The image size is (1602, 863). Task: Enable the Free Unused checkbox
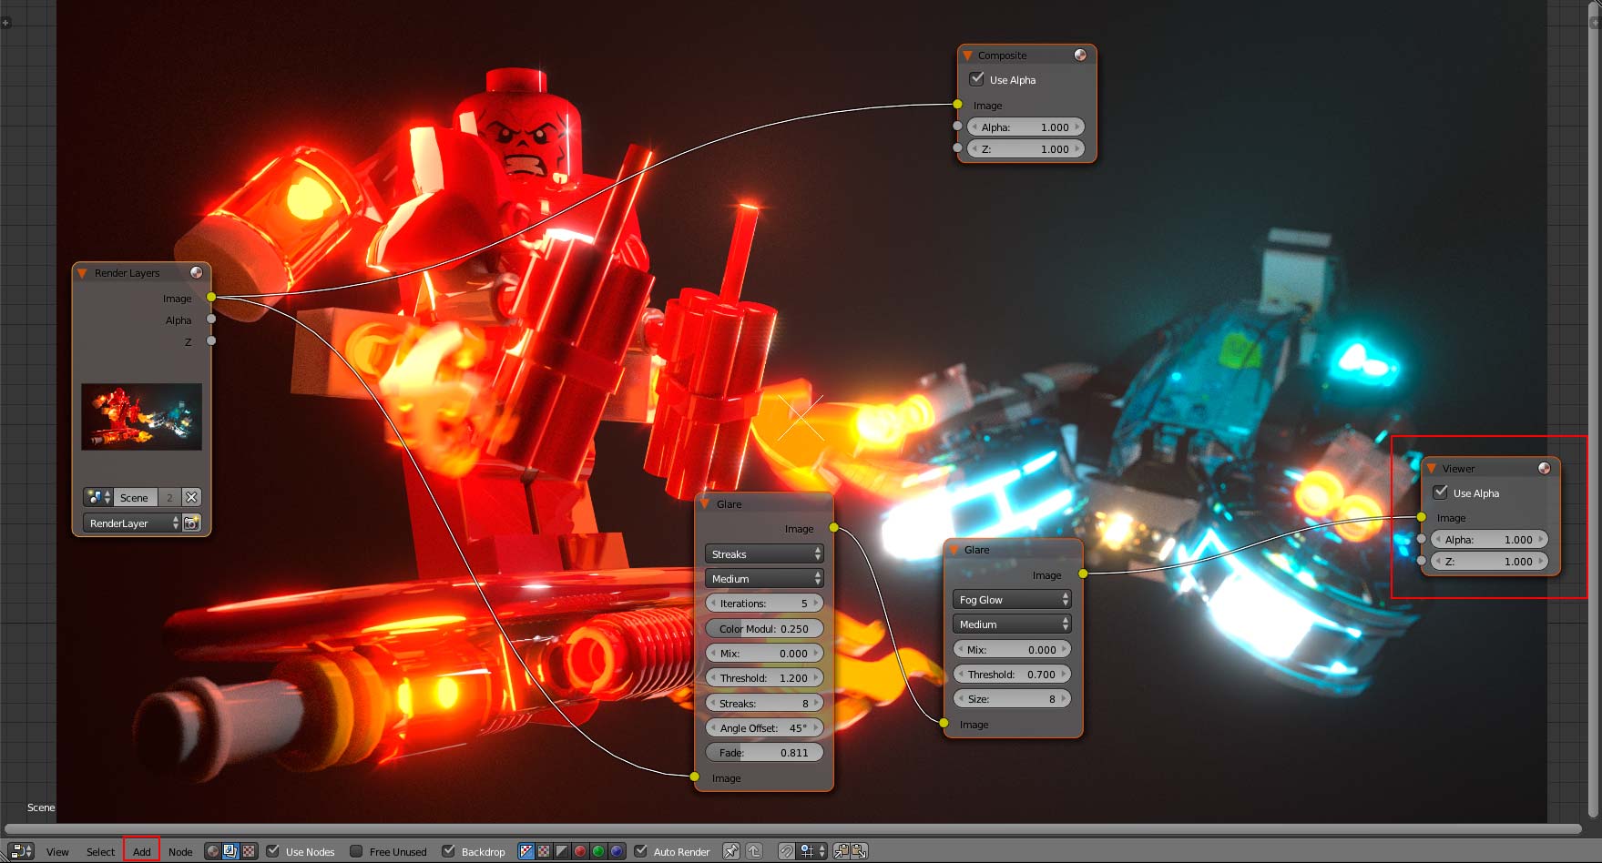[x=356, y=851]
